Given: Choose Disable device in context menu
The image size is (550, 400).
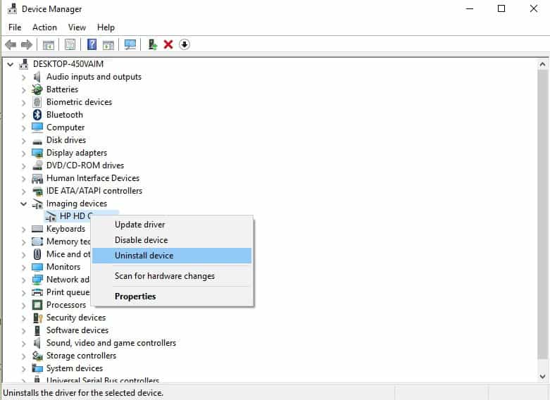Looking at the screenshot, I should [x=172, y=240].
